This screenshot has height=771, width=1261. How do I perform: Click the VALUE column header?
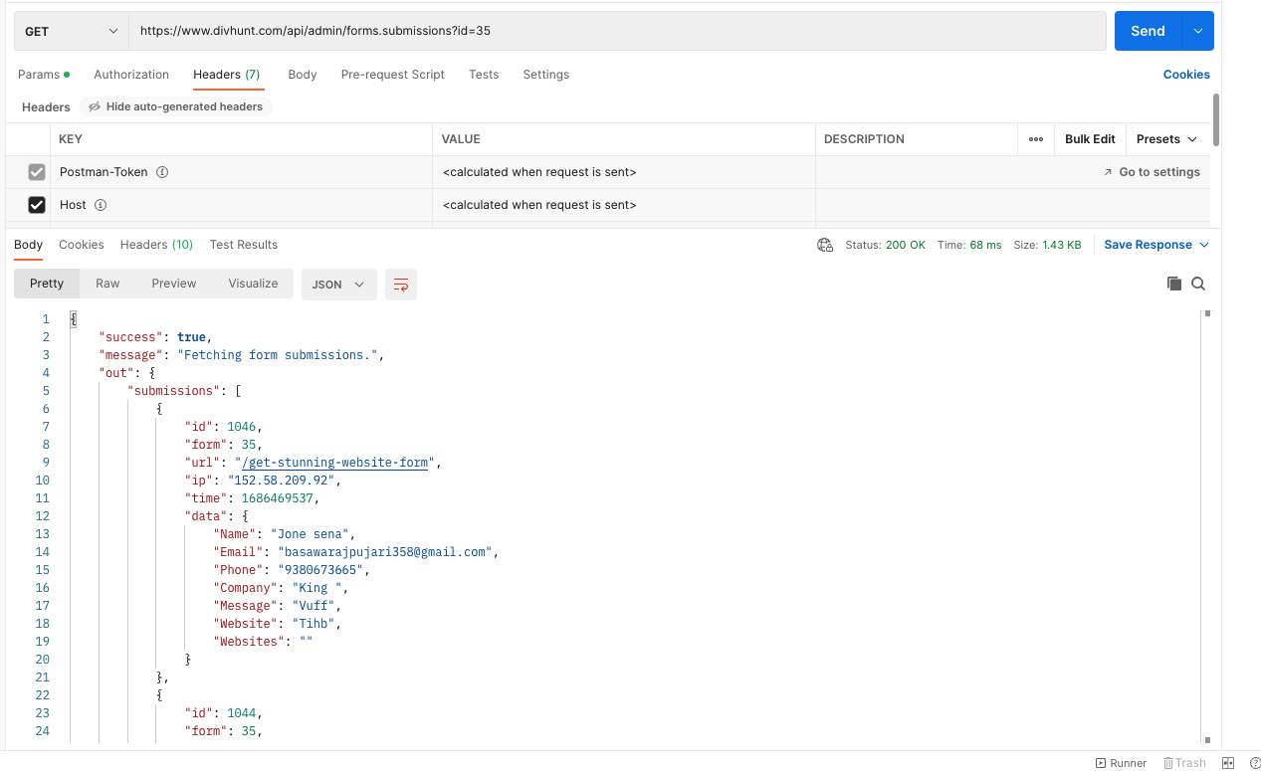click(461, 139)
